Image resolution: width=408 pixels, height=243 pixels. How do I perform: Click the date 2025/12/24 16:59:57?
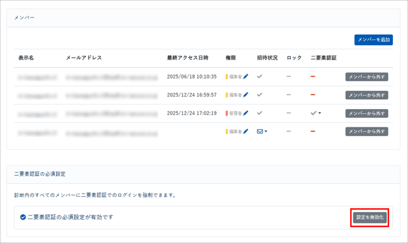192,94
